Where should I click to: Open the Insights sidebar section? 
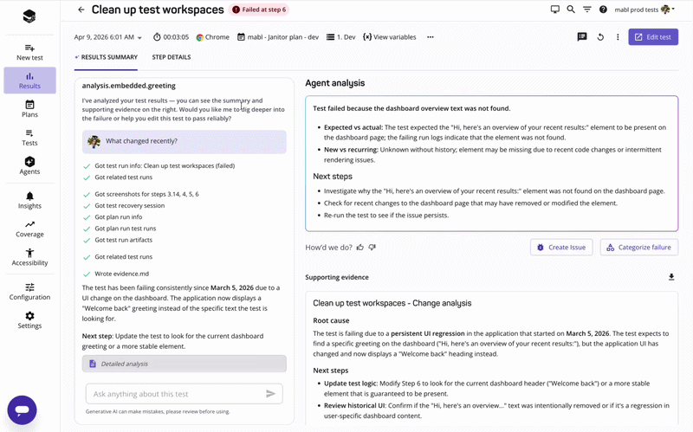[29, 200]
